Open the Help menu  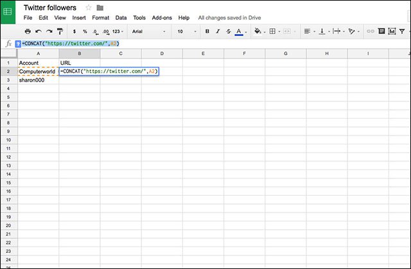(184, 18)
